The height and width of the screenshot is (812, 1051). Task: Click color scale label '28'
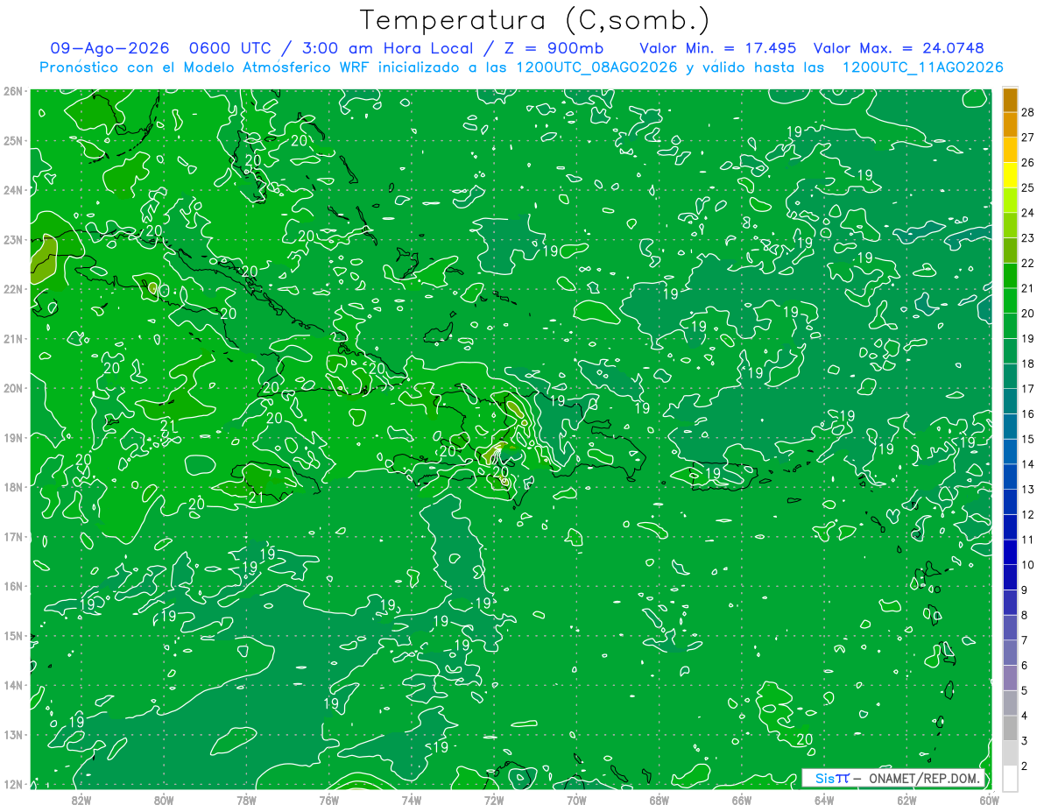[x=1027, y=112]
